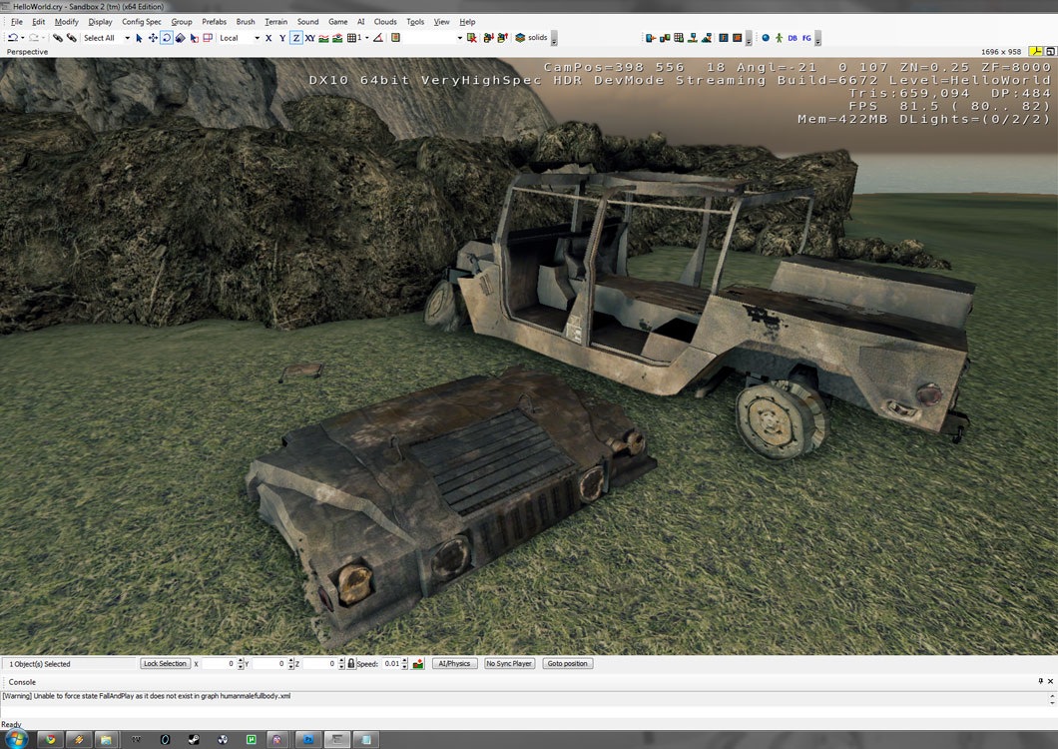Click the terrain mountain editor icon
The height and width of the screenshot is (749, 1058).
(706, 38)
